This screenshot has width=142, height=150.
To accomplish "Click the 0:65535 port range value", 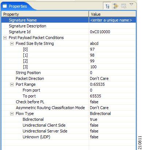I will click(x=97, y=84).
